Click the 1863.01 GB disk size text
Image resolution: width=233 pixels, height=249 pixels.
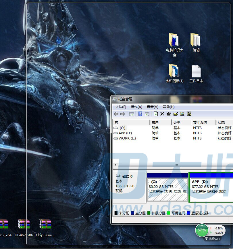(x=125, y=186)
